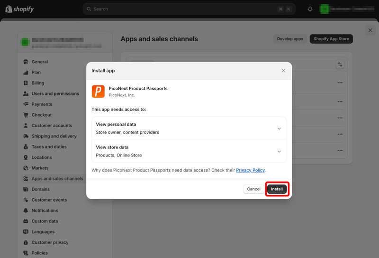Open the Privacy Policy link
Viewport: 379px width, 258px height.
pos(250,170)
